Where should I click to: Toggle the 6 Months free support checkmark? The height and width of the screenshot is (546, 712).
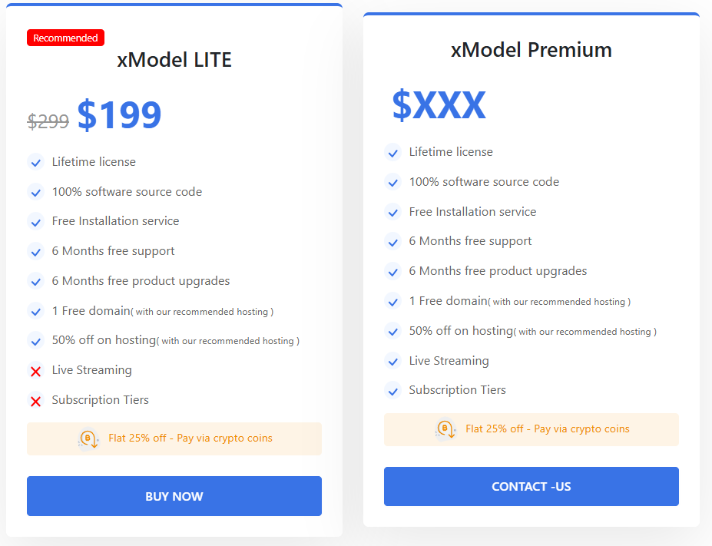pos(35,251)
